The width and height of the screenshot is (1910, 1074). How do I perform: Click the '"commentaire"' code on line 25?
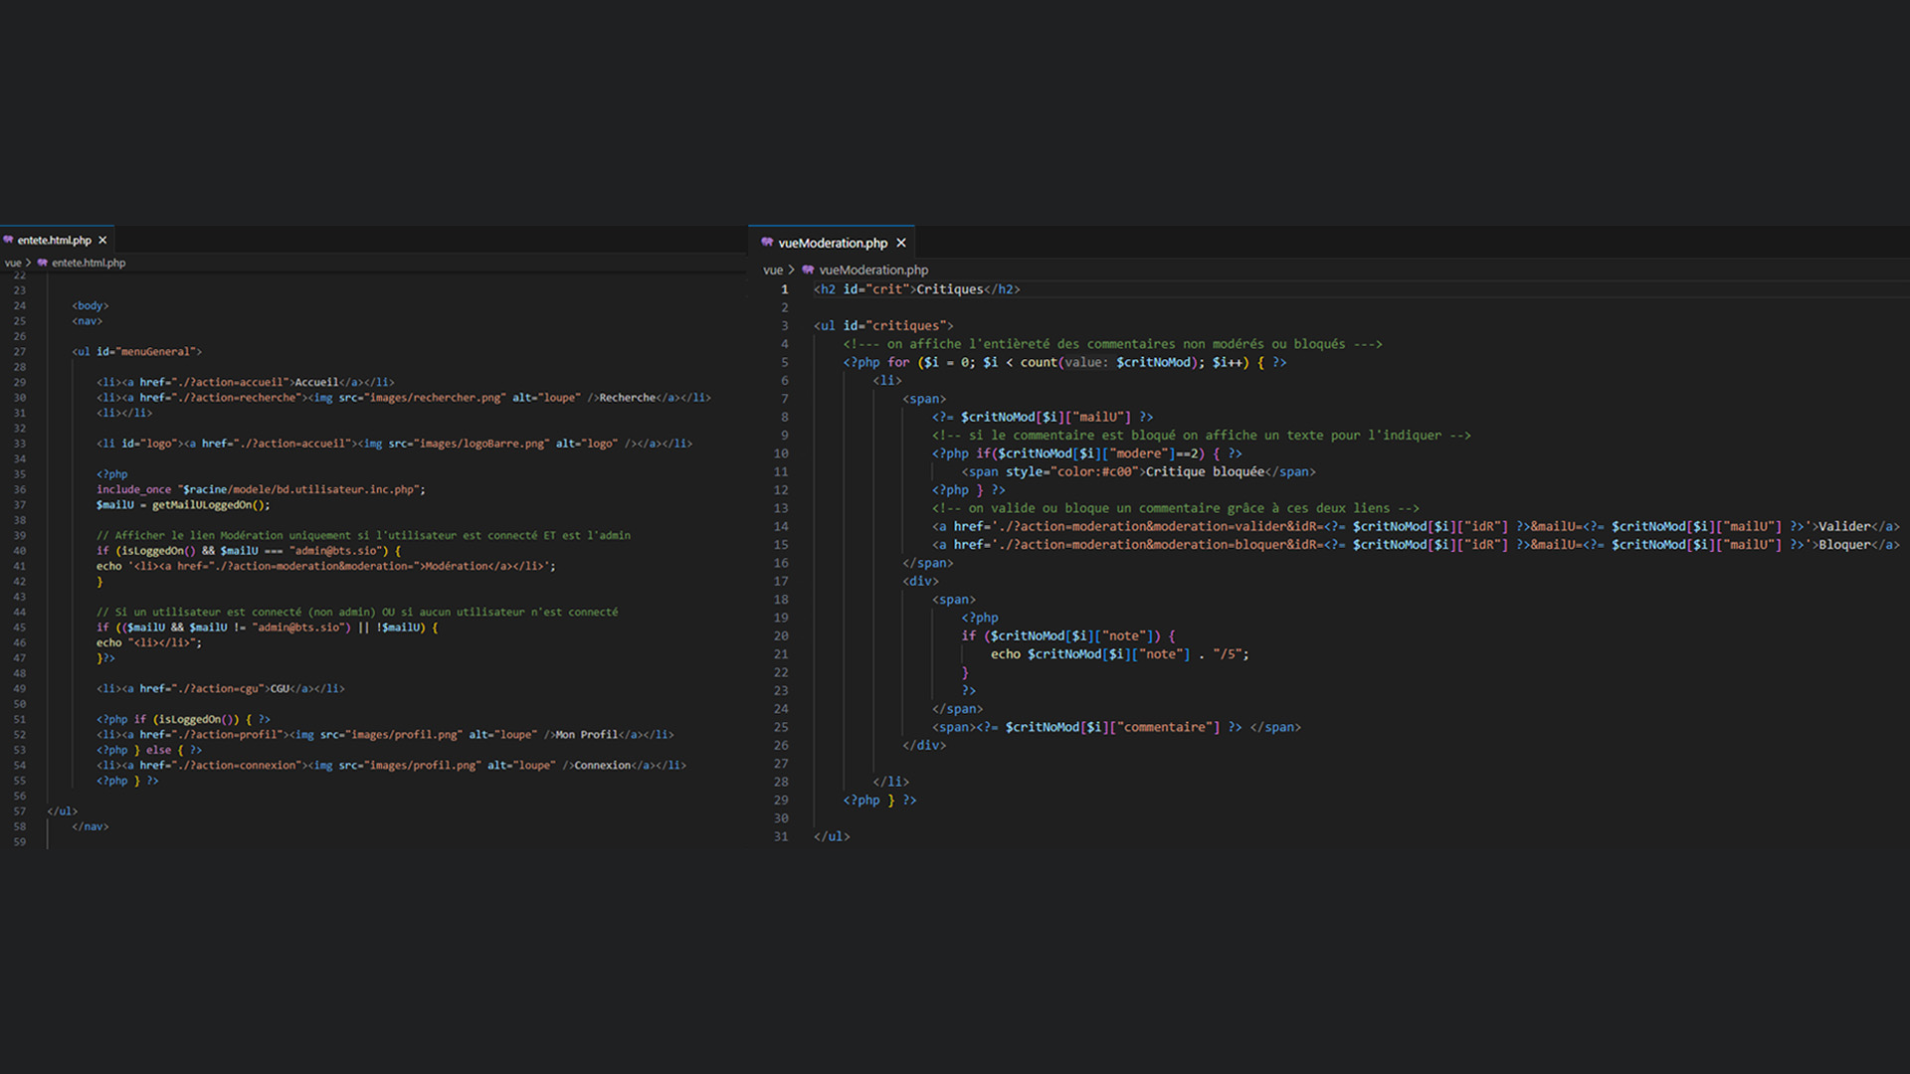pos(1164,727)
